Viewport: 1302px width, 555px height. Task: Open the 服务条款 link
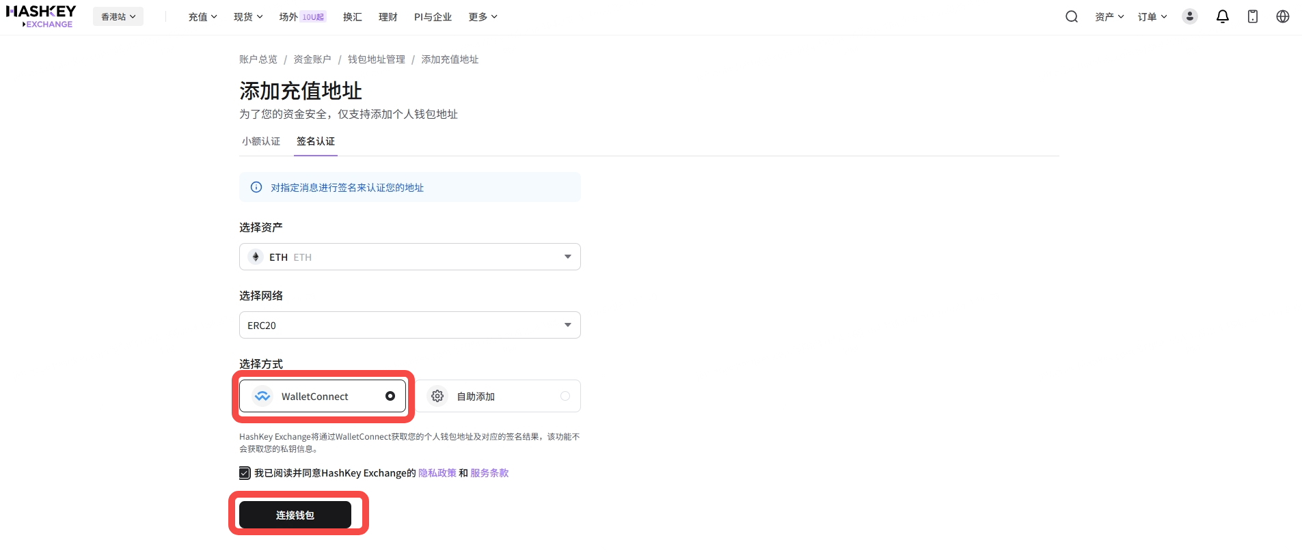click(x=489, y=472)
